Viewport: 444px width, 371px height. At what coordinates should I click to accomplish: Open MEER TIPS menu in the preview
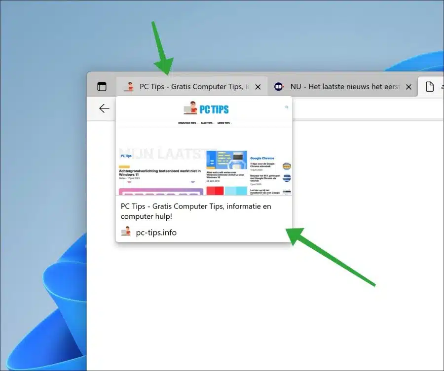224,123
